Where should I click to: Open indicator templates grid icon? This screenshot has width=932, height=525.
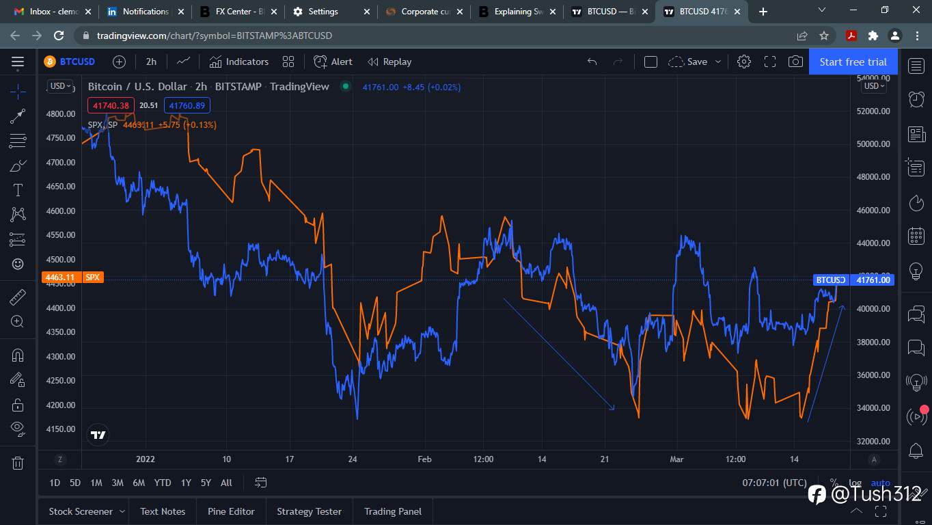[x=288, y=62]
